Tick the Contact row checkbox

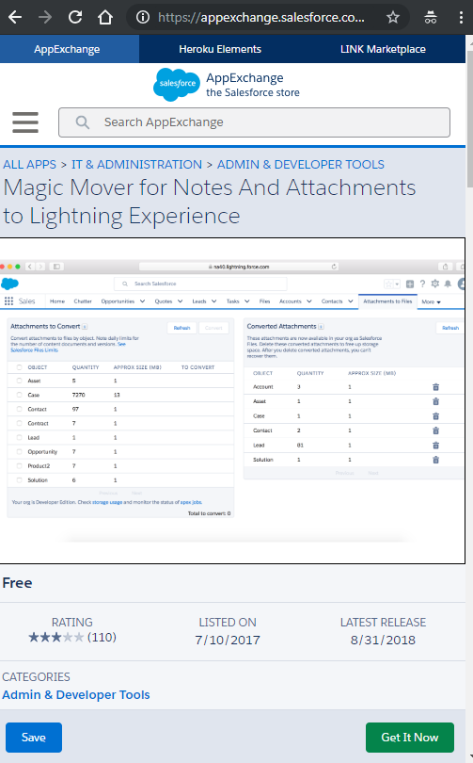[x=20, y=409]
